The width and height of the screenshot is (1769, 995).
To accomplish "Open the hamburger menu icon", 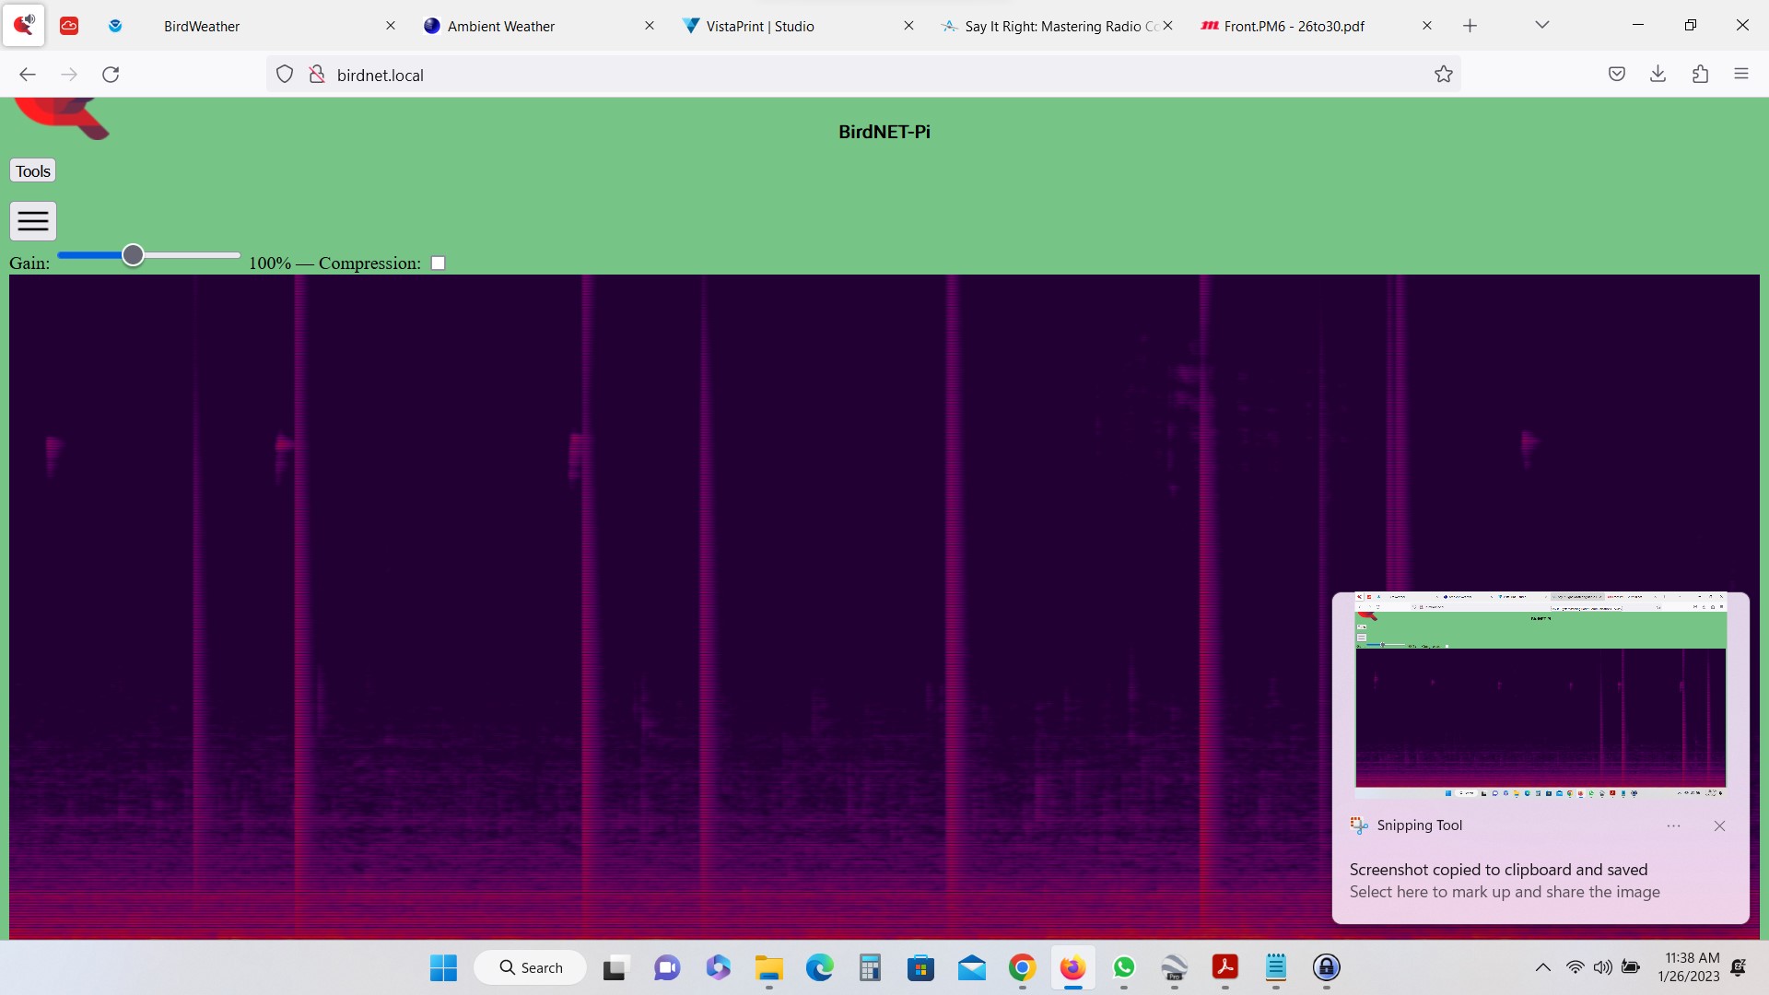I will [33, 221].
